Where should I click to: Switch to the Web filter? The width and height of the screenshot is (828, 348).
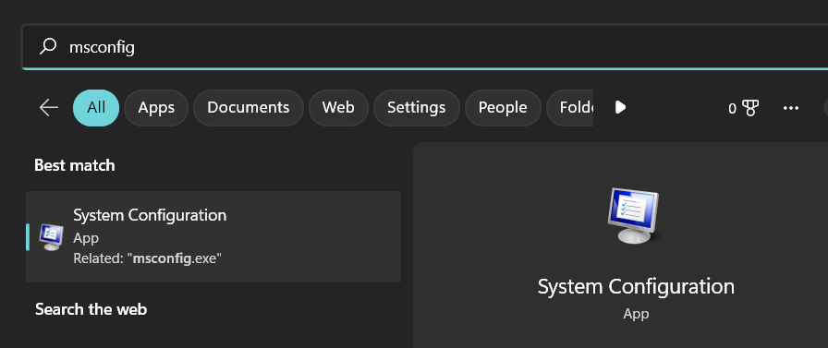pos(338,108)
